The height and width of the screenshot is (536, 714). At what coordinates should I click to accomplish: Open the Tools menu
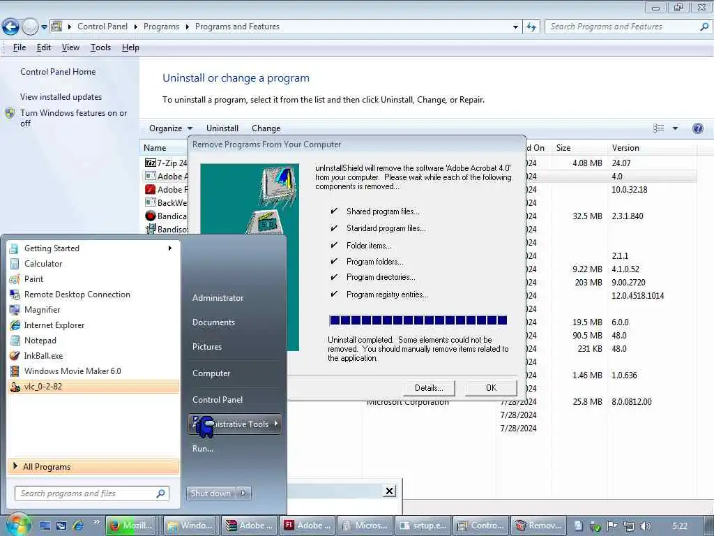click(100, 47)
